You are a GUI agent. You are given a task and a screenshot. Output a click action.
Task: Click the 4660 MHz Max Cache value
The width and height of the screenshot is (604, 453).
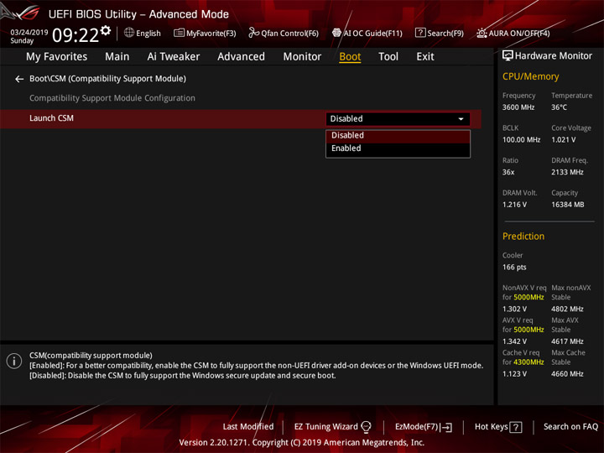click(567, 373)
